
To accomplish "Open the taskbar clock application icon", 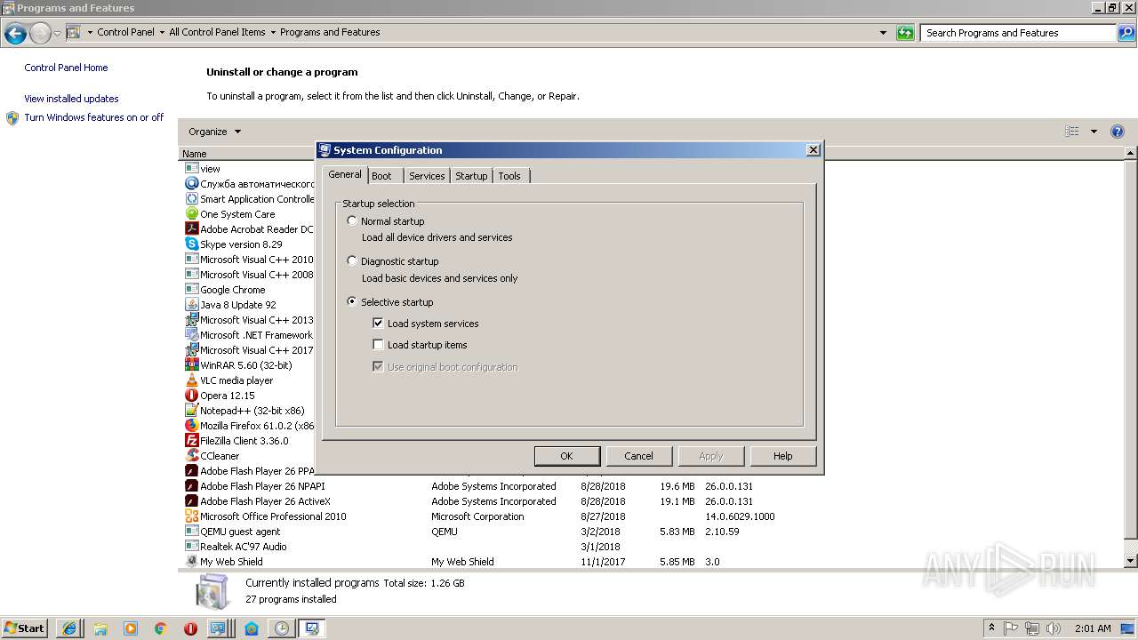I will tap(281, 628).
